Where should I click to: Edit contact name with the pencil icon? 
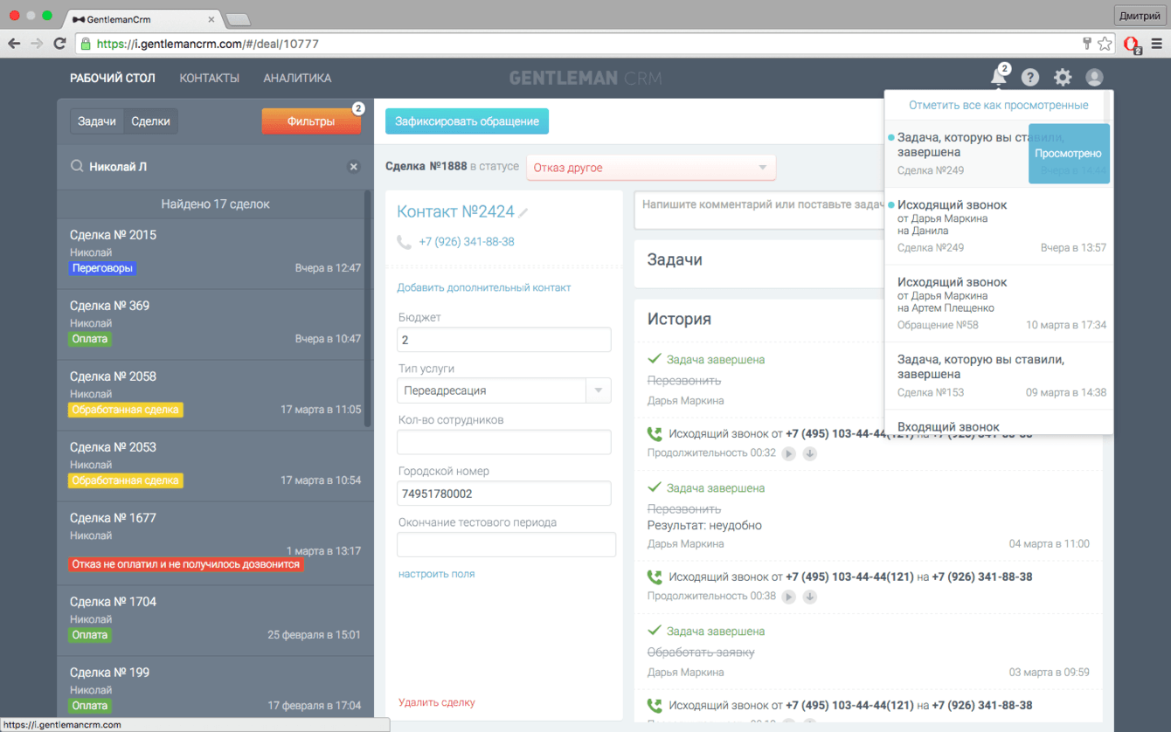523,212
